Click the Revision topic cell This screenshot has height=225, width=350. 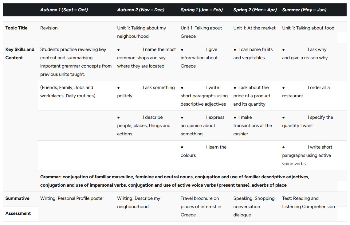[x=49, y=28]
